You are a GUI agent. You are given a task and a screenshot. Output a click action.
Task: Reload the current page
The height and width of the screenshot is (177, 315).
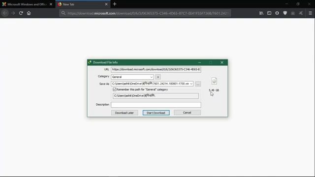[x=21, y=13]
